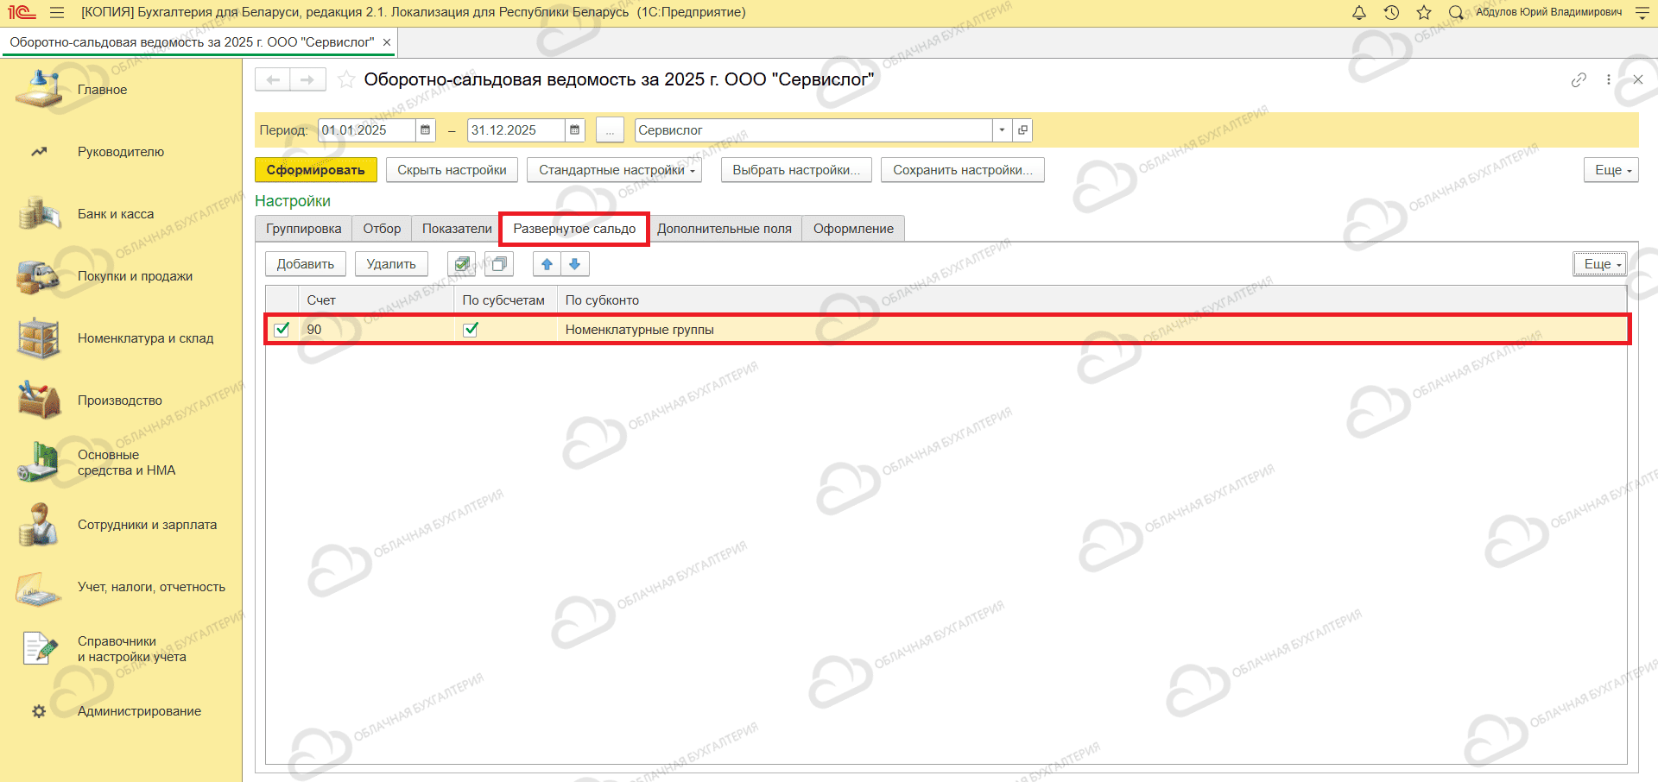Toggle the checkbox for account 90 row
The height and width of the screenshot is (782, 1658).
tap(282, 329)
